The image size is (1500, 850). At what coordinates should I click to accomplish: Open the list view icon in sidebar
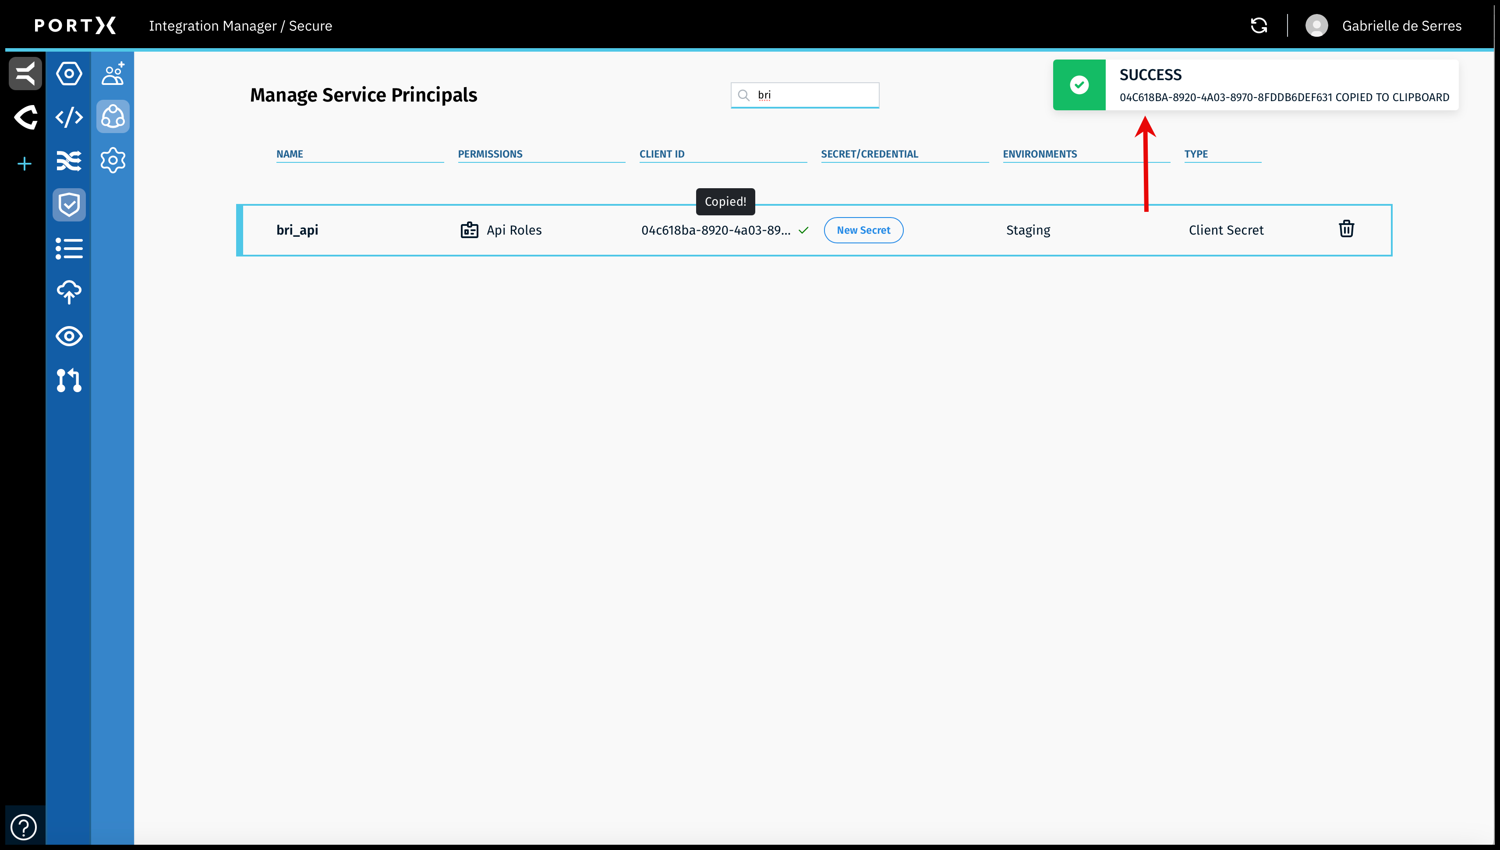point(69,249)
